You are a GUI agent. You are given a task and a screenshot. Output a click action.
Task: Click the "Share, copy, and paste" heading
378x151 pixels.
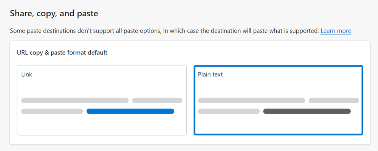54,14
